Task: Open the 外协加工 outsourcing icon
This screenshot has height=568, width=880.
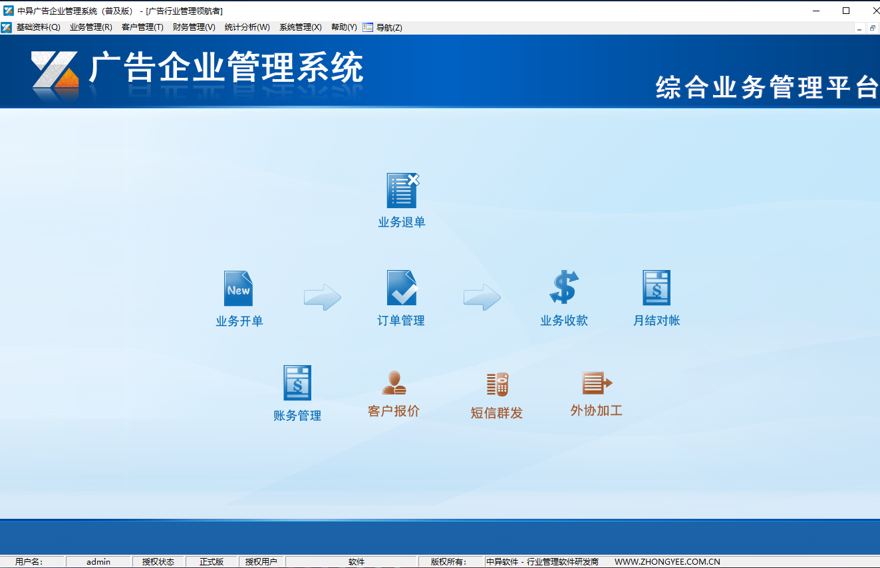Action: pyautogui.click(x=597, y=383)
